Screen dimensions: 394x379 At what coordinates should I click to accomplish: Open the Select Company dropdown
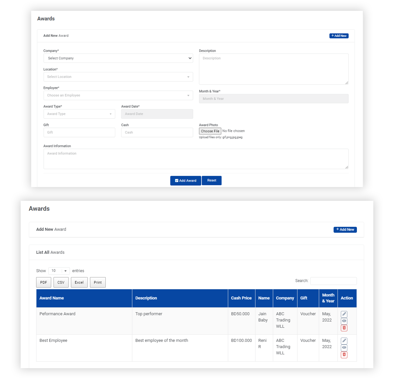118,58
